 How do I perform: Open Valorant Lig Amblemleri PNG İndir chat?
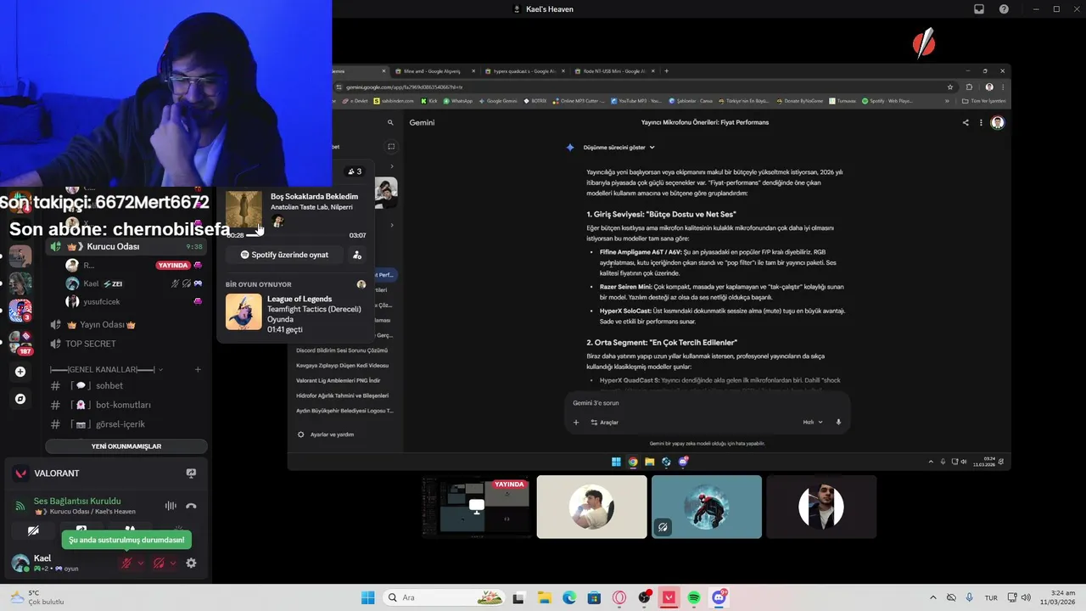tap(338, 380)
